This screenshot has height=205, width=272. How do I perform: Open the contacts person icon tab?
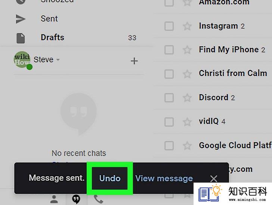click(54, 199)
